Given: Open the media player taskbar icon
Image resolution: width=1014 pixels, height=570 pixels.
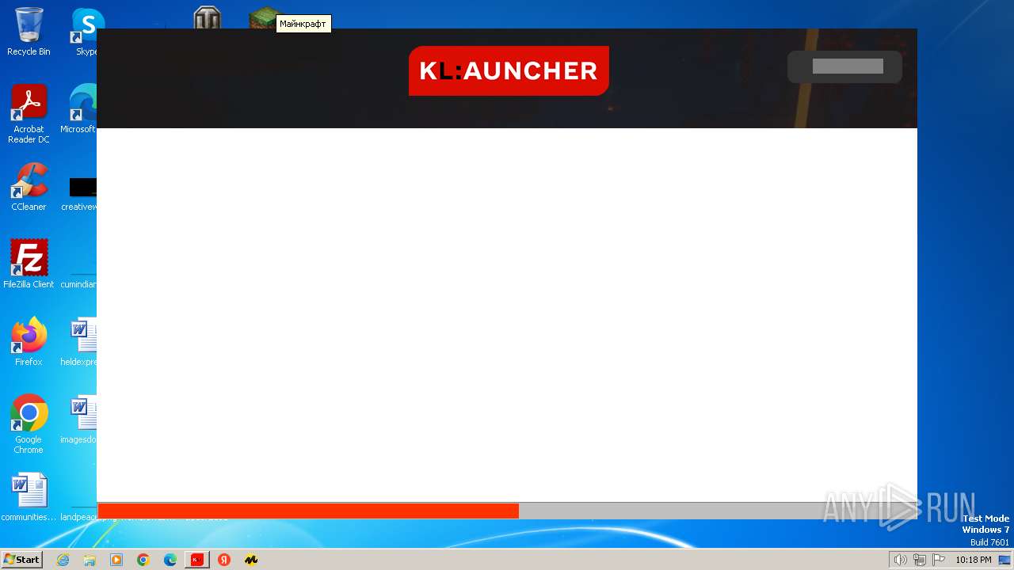Looking at the screenshot, I should click(116, 560).
